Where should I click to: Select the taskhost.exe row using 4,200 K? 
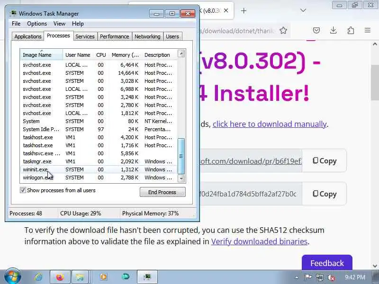click(99, 137)
